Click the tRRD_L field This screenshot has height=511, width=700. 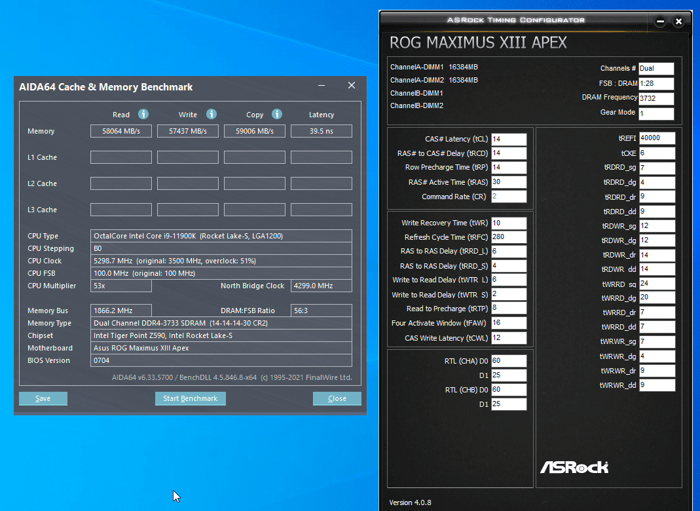[509, 251]
